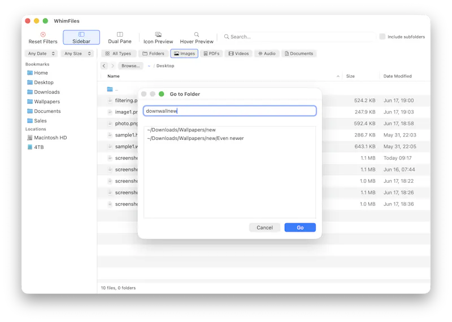The height and width of the screenshot is (322, 452).
Task: Sort by the Size column header
Action: [350, 76]
